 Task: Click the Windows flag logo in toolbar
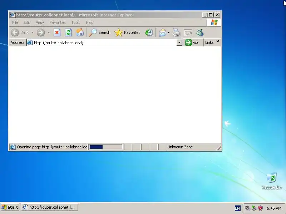click(214, 22)
